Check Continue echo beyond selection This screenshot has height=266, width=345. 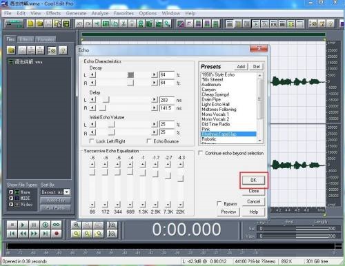click(201, 153)
